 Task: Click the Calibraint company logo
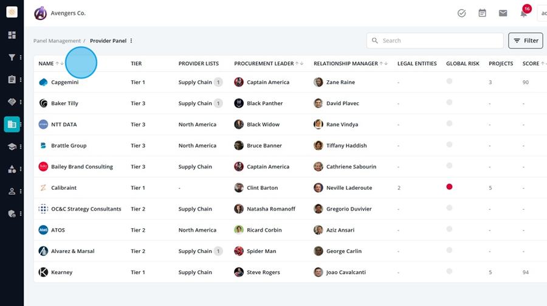coord(43,188)
